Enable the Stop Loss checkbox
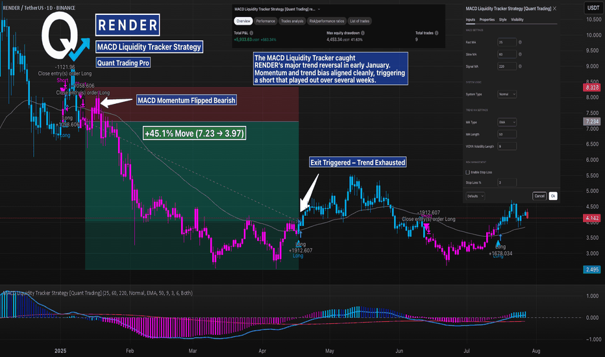 467,172
